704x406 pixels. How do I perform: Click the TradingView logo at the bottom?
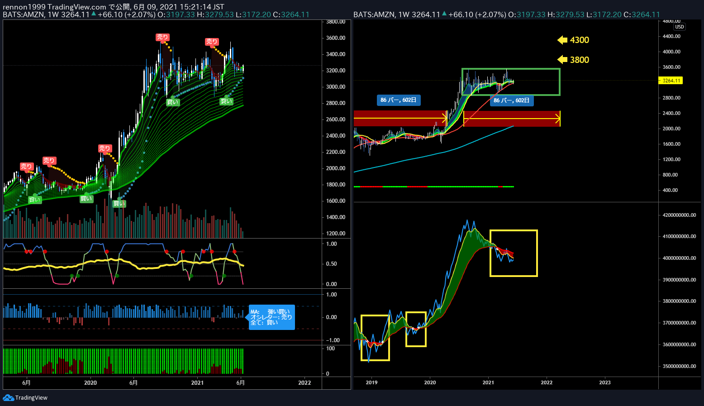(25, 398)
